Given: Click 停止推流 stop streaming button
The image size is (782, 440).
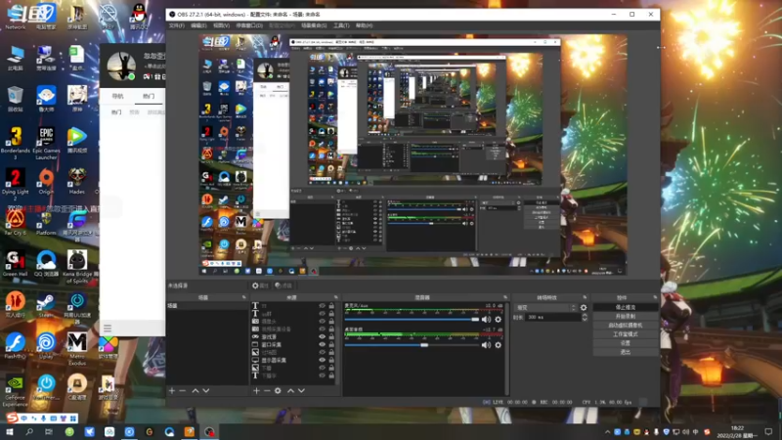Looking at the screenshot, I should (626, 307).
